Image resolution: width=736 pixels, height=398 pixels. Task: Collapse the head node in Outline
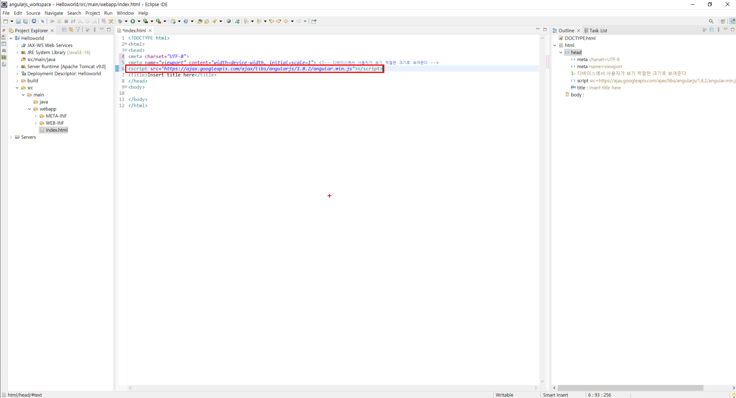click(561, 53)
